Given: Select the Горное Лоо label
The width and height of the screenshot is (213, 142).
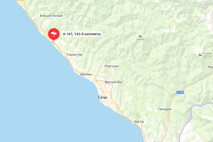Looking at the screenshot, I should (x=75, y=55).
